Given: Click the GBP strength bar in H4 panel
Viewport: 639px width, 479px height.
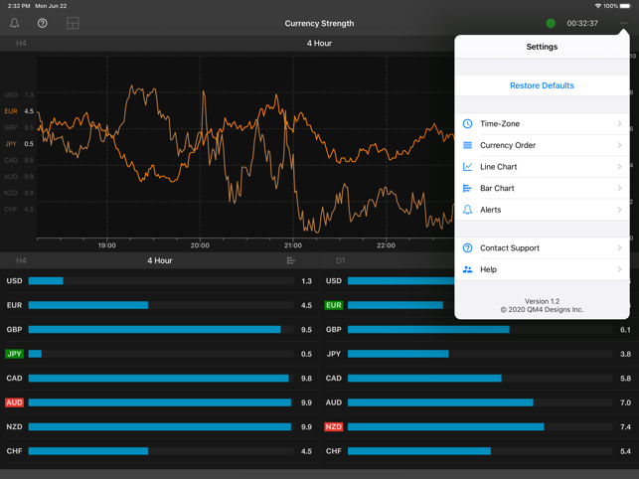Looking at the screenshot, I should (155, 330).
